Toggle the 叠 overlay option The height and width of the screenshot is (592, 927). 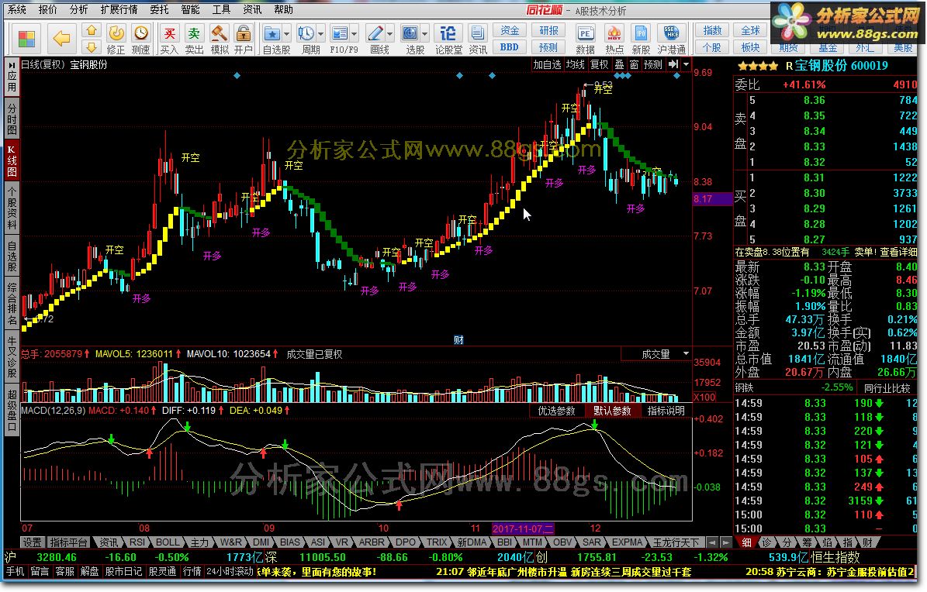(x=619, y=64)
